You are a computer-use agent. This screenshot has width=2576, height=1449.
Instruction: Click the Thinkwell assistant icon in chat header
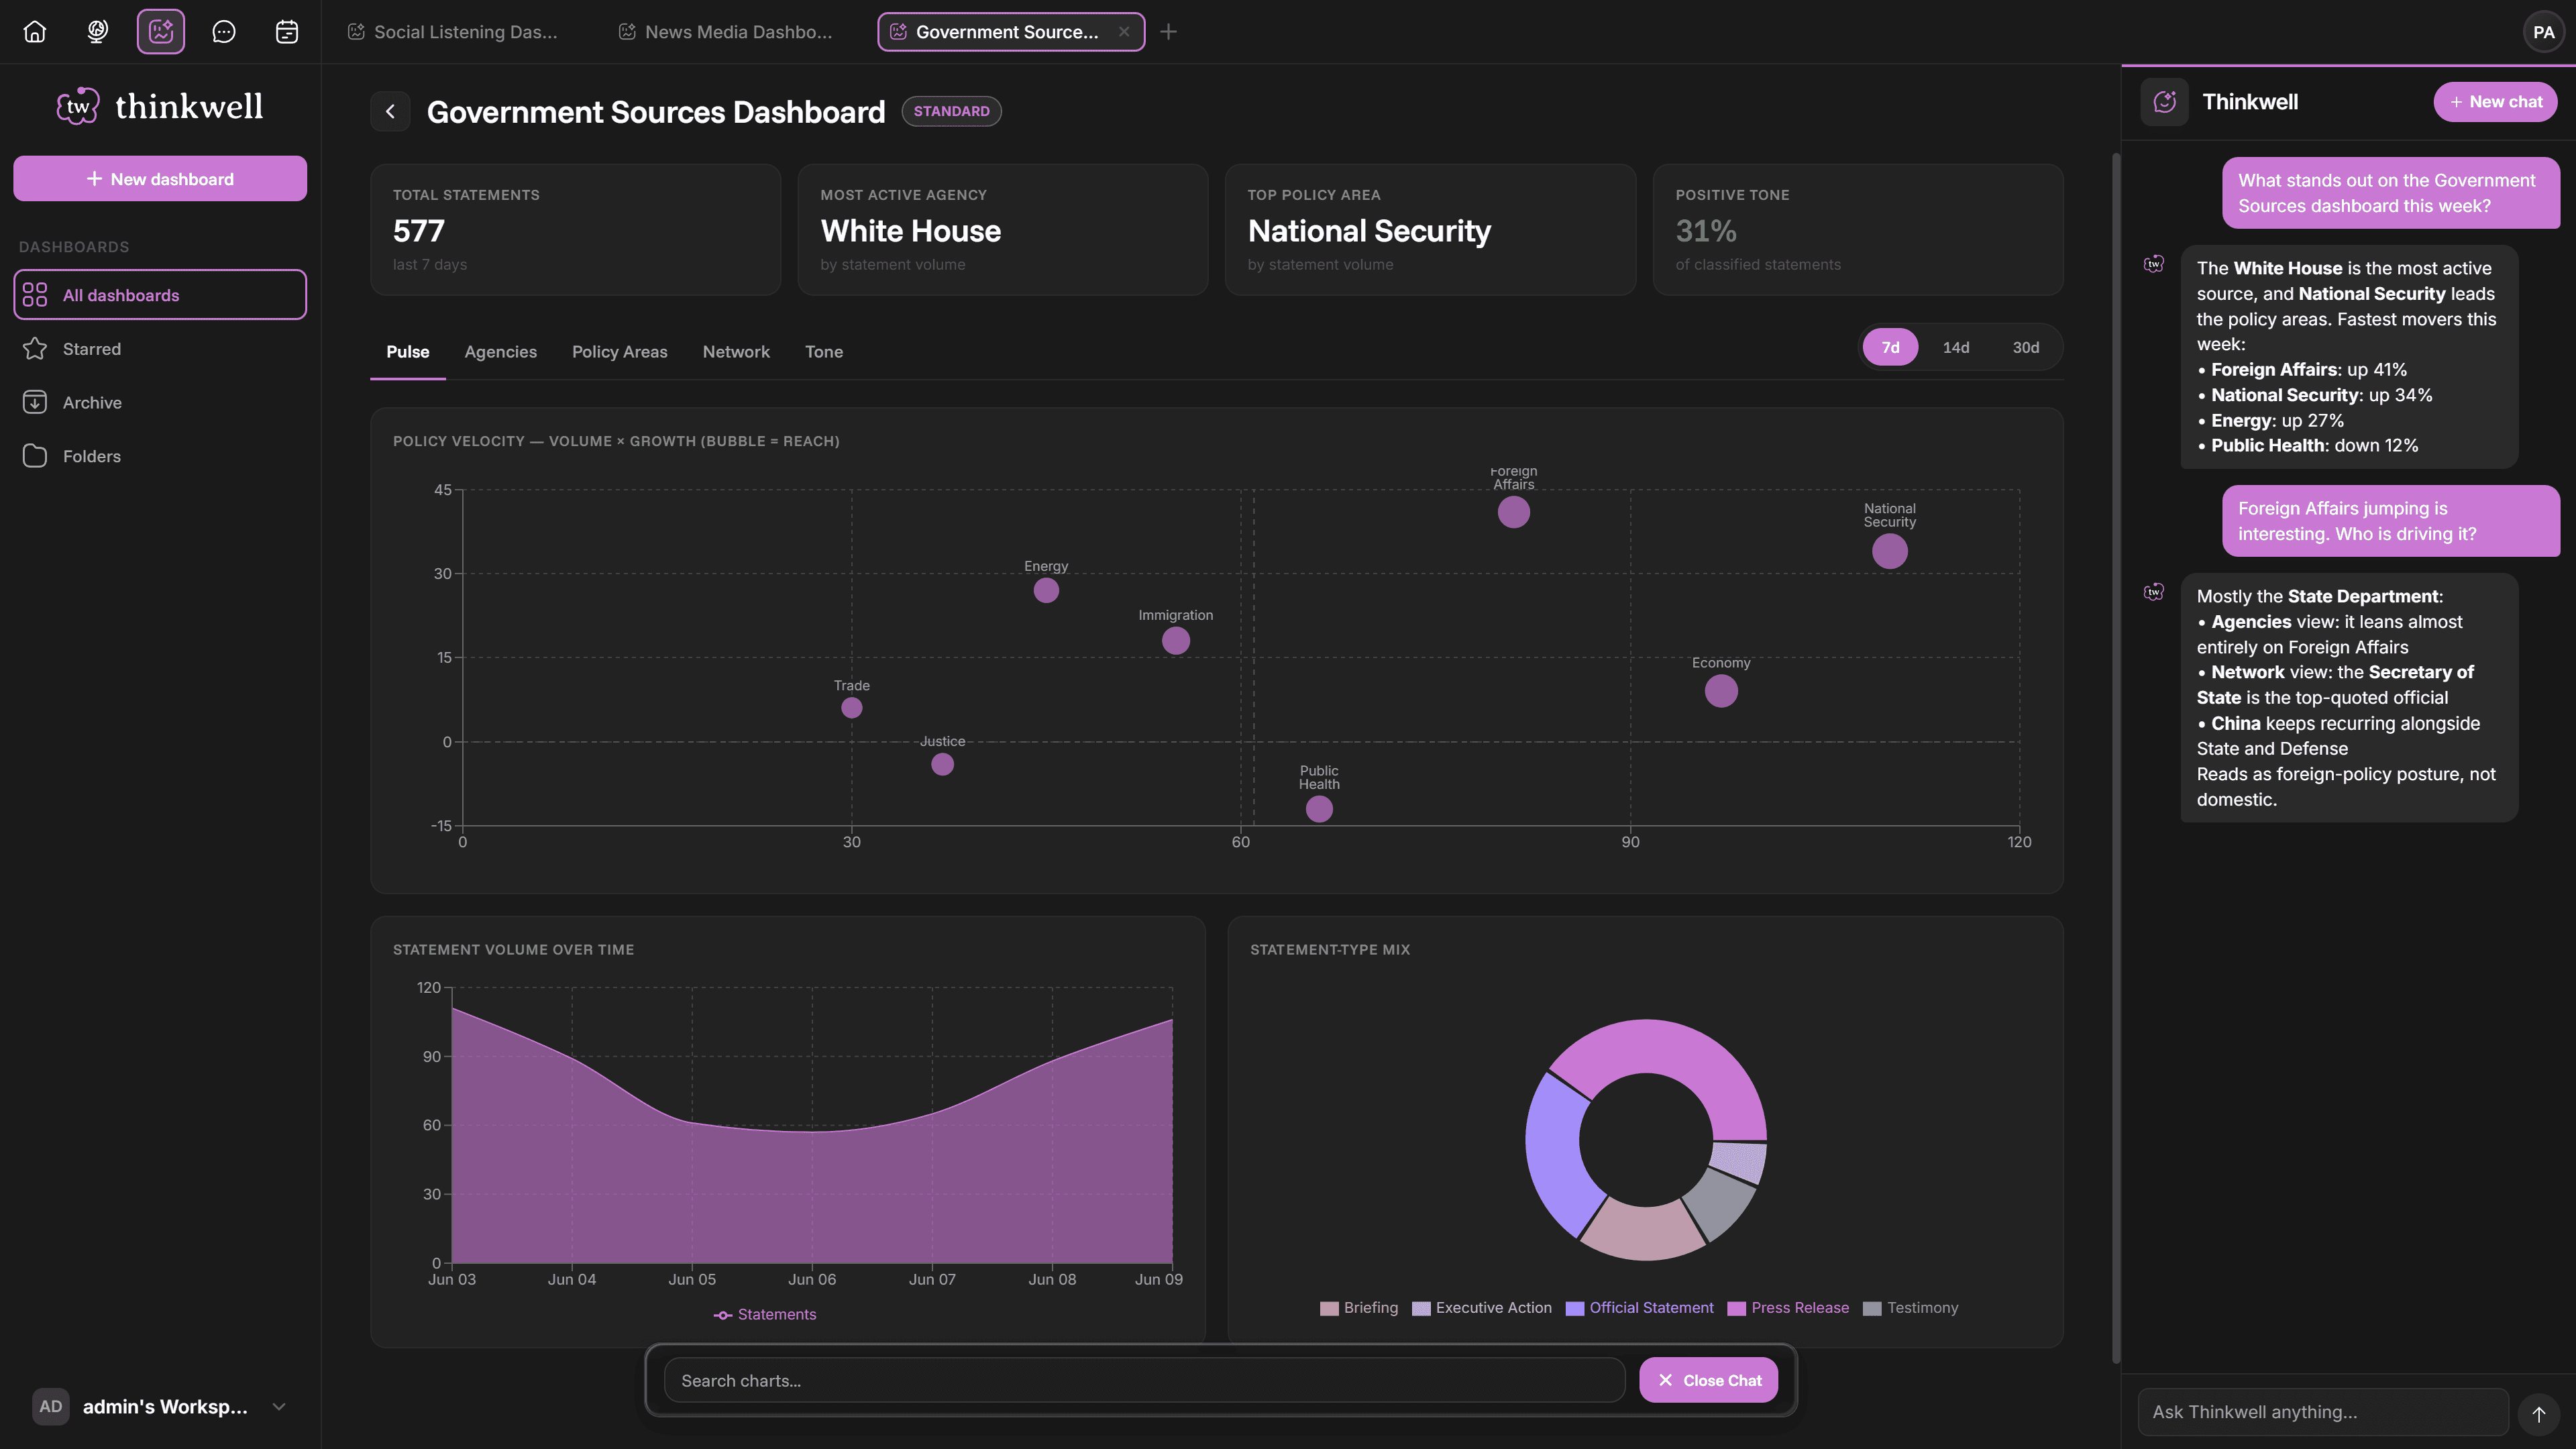pos(2165,102)
